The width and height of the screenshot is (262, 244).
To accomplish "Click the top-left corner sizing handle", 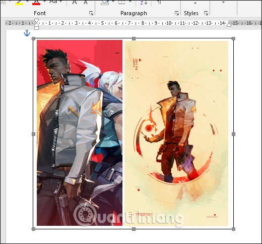I will pyautogui.click(x=33, y=39).
